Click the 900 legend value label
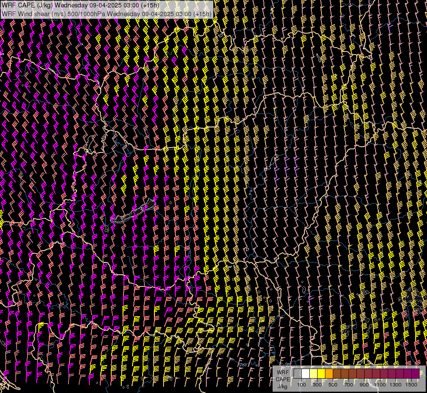 point(364,385)
